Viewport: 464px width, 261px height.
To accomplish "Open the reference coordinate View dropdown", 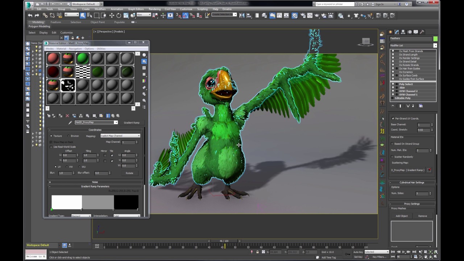I will (x=144, y=15).
